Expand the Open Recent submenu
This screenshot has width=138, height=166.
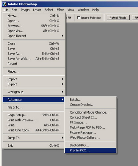point(34,36)
